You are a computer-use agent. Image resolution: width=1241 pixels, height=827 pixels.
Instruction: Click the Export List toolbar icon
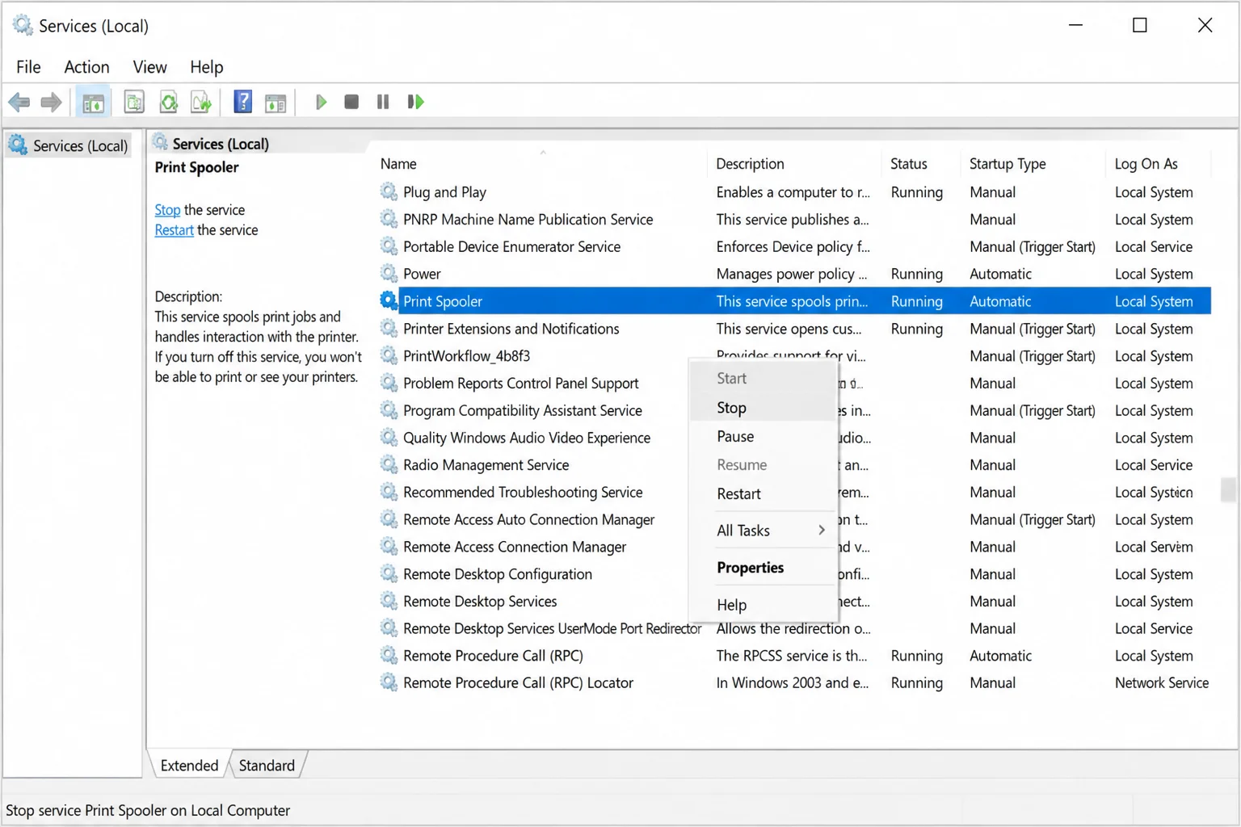(201, 103)
